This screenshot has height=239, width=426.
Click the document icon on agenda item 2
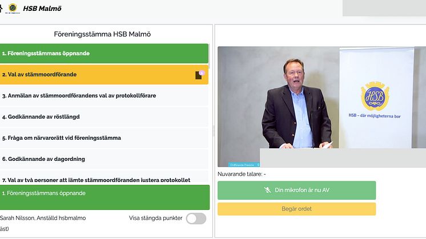[x=199, y=75]
